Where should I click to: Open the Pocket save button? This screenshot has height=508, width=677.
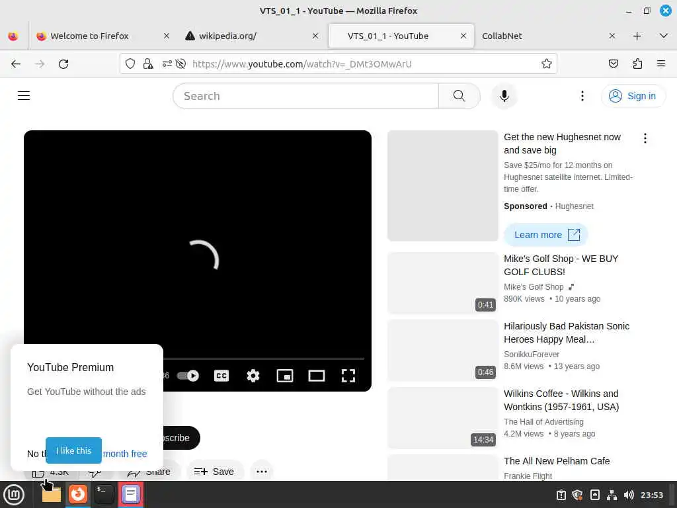point(613,64)
